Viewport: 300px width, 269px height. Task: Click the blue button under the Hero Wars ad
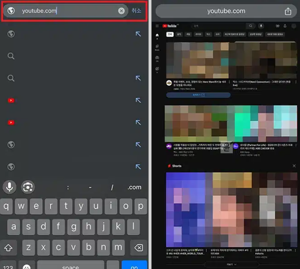pyautogui.click(x=198, y=95)
